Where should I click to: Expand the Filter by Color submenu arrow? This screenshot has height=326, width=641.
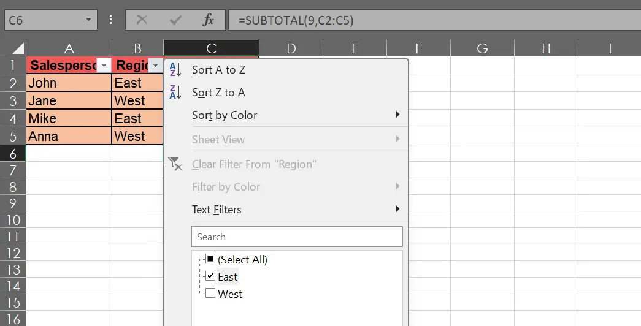[397, 186]
